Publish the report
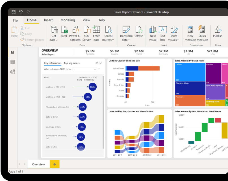 point(218,32)
